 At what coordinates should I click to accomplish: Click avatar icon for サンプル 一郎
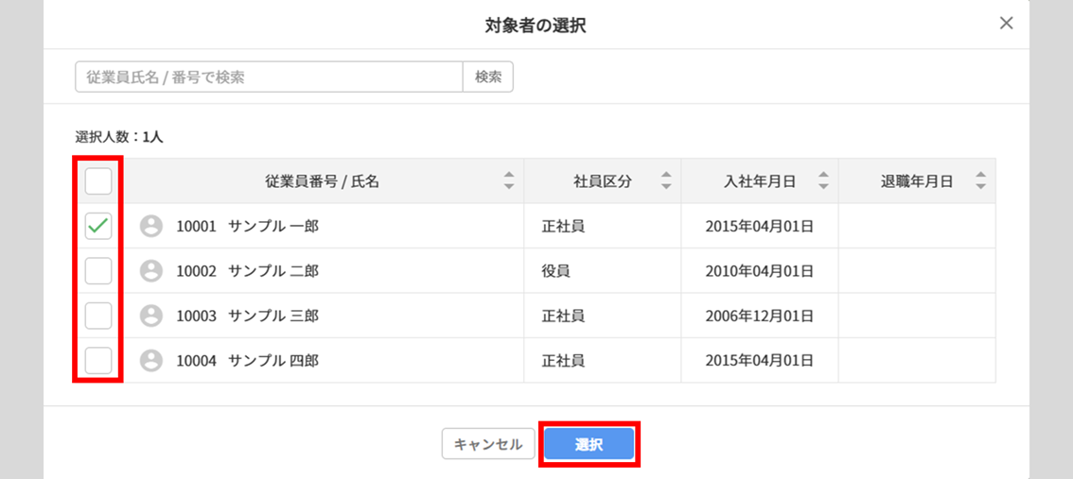[x=151, y=226]
